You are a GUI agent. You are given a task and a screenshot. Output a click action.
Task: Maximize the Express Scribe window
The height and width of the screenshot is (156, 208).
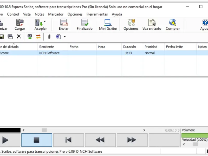click(x=201, y=7)
